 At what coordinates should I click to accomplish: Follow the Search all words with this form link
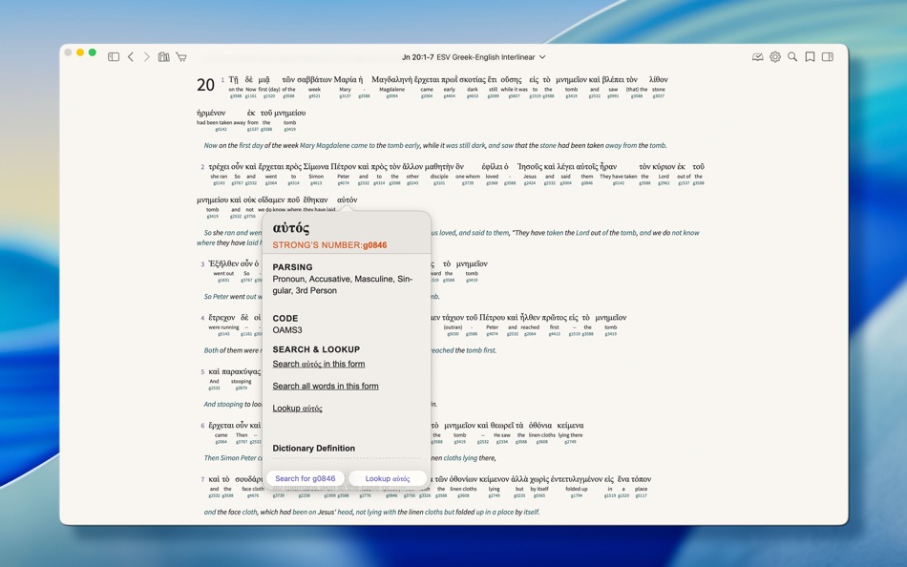(x=326, y=386)
